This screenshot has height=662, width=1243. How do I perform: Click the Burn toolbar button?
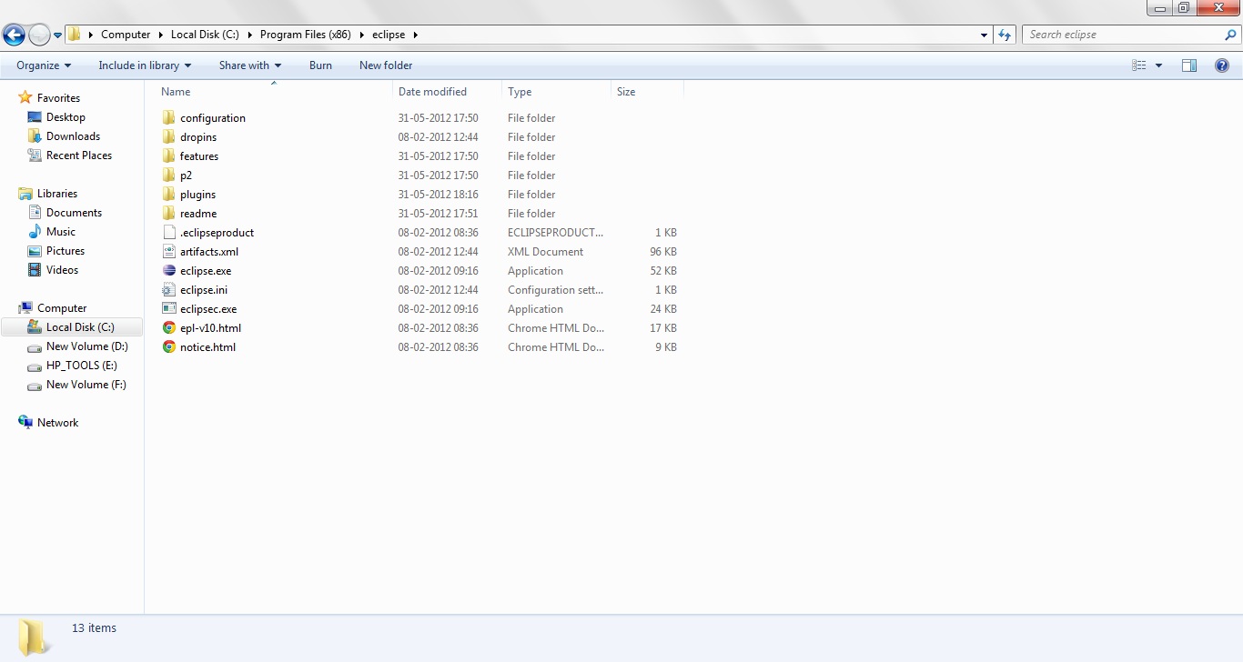(320, 65)
